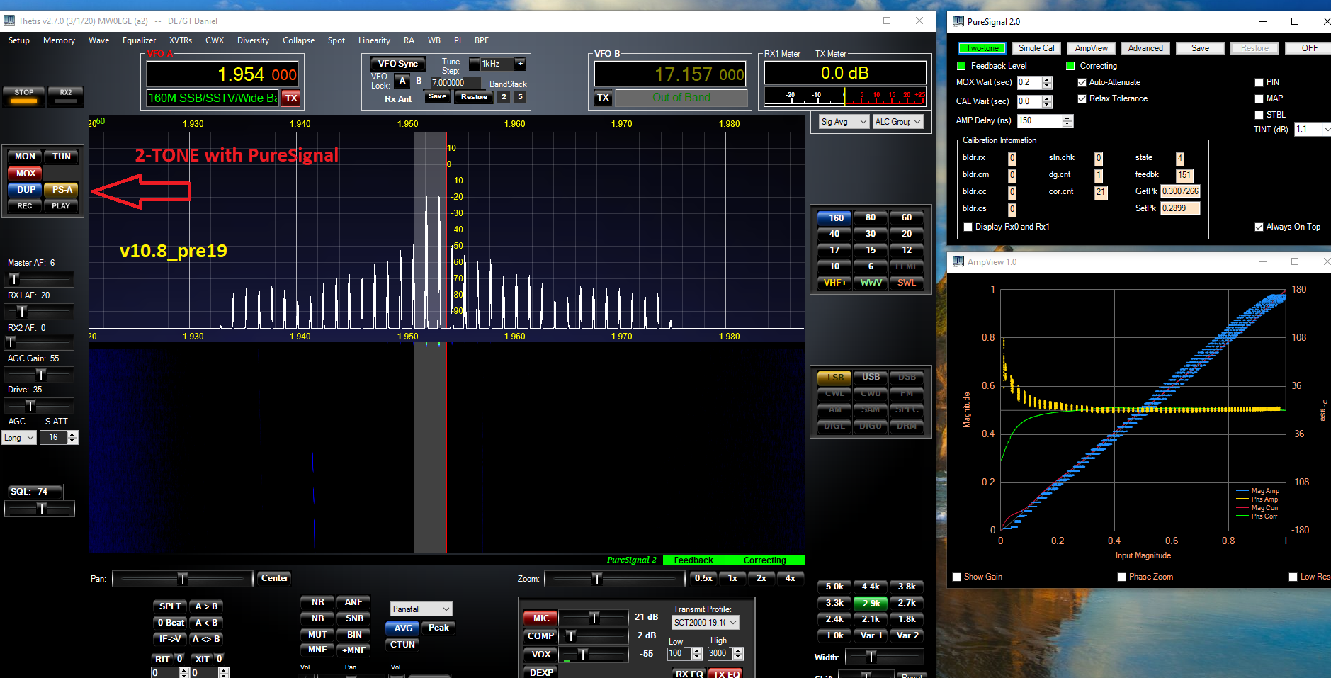Screen dimensions: 1331x678
Task: Open AmpView from PureSignal window
Action: (1091, 48)
